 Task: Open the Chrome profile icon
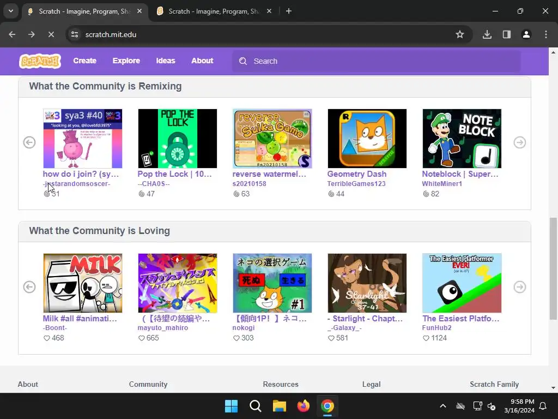pyautogui.click(x=526, y=34)
